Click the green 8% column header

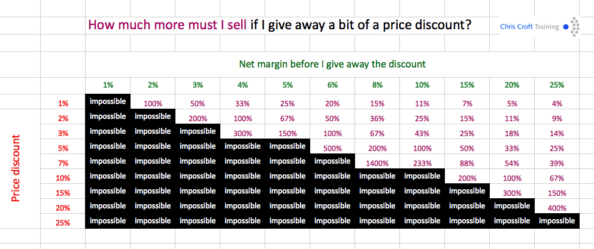click(378, 85)
